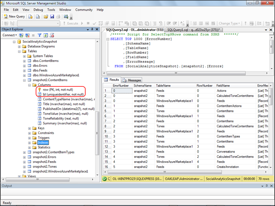
Task: Select the snapshot2.Tones table icon
Action: pos(29,166)
